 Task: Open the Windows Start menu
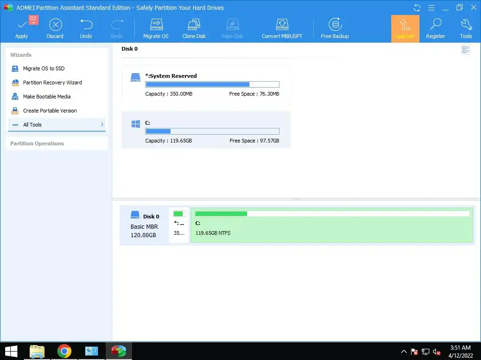coord(11,351)
